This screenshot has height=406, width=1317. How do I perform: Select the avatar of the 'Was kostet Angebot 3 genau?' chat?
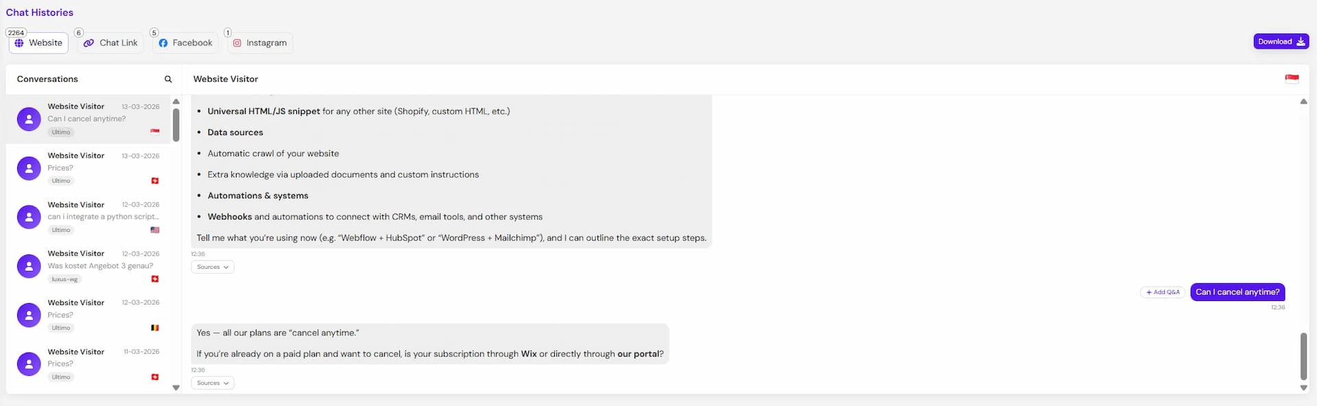click(x=28, y=266)
